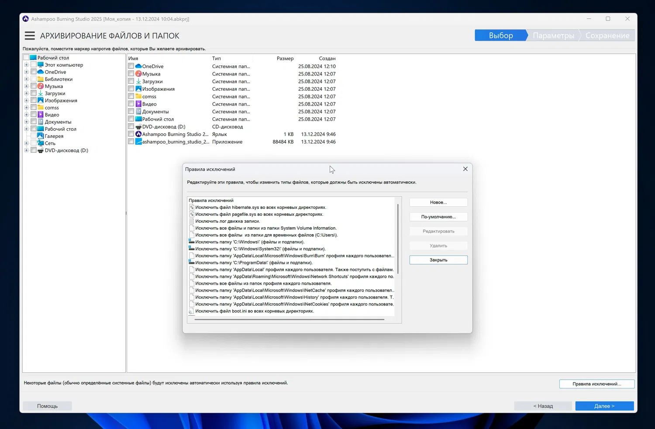Check the Музыка checkbox in the folder tree
Image resolution: width=655 pixels, height=429 pixels.
(x=34, y=86)
